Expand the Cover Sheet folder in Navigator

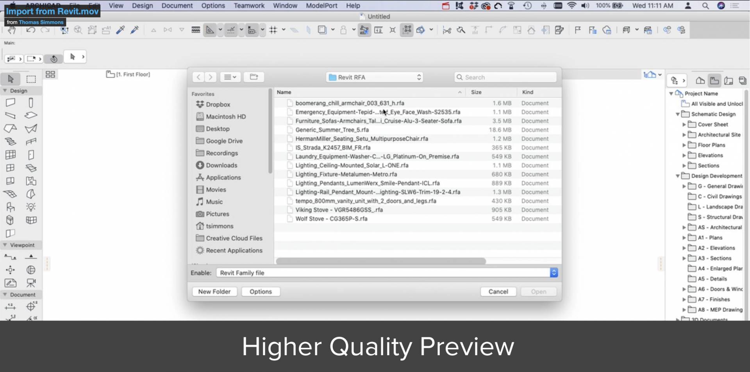(x=684, y=124)
